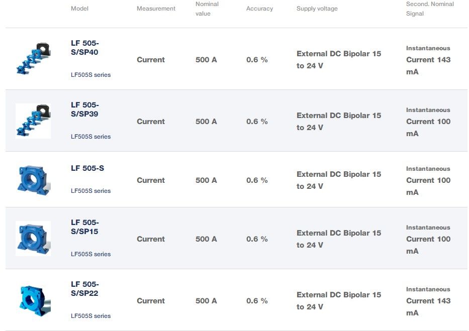Image resolution: width=469 pixels, height=331 pixels.
Task: Open the LF 505-S model link
Action: tap(87, 168)
